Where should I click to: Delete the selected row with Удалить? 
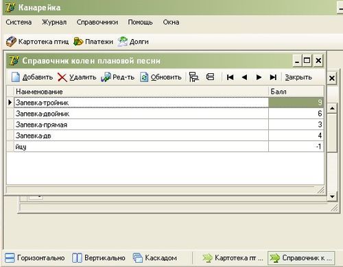(x=77, y=77)
